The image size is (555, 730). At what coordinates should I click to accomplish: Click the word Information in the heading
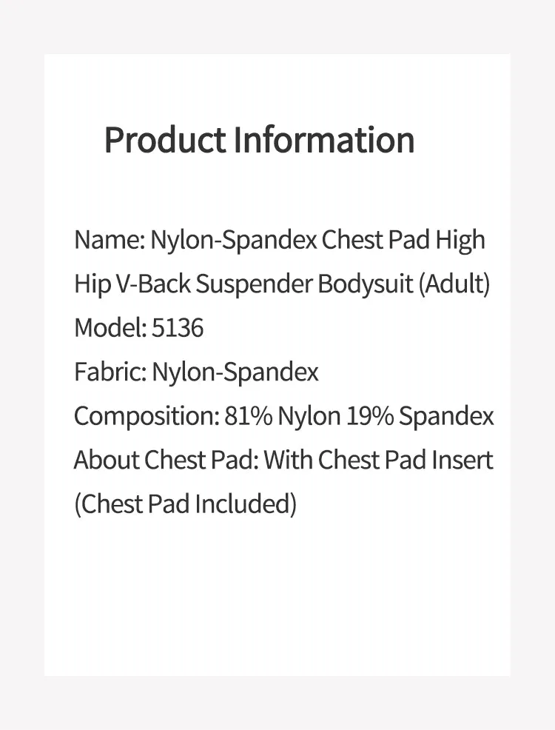[323, 140]
